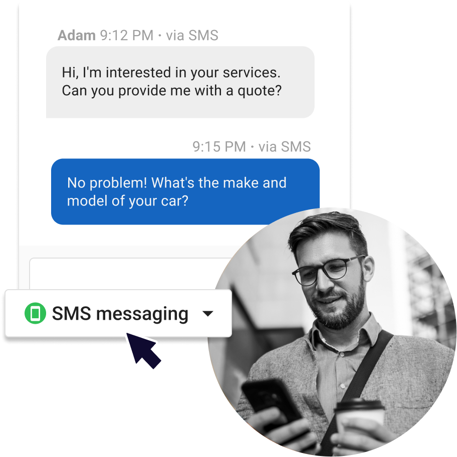
Task: Click the sender name Adam
Action: pos(77,36)
